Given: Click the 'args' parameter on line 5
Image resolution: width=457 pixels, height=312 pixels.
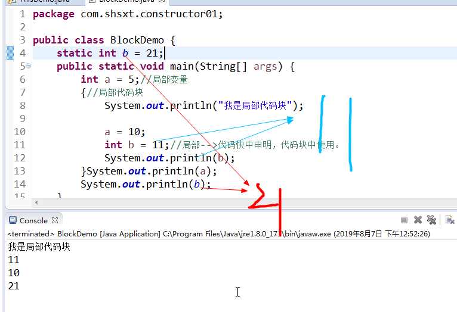Looking at the screenshot, I should (265, 67).
